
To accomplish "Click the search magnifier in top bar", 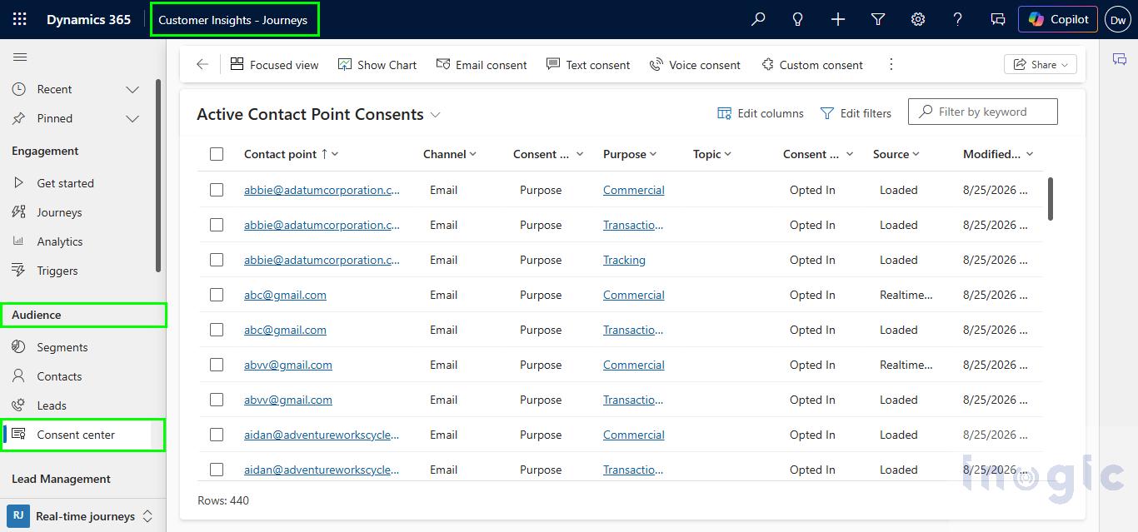I will [758, 19].
